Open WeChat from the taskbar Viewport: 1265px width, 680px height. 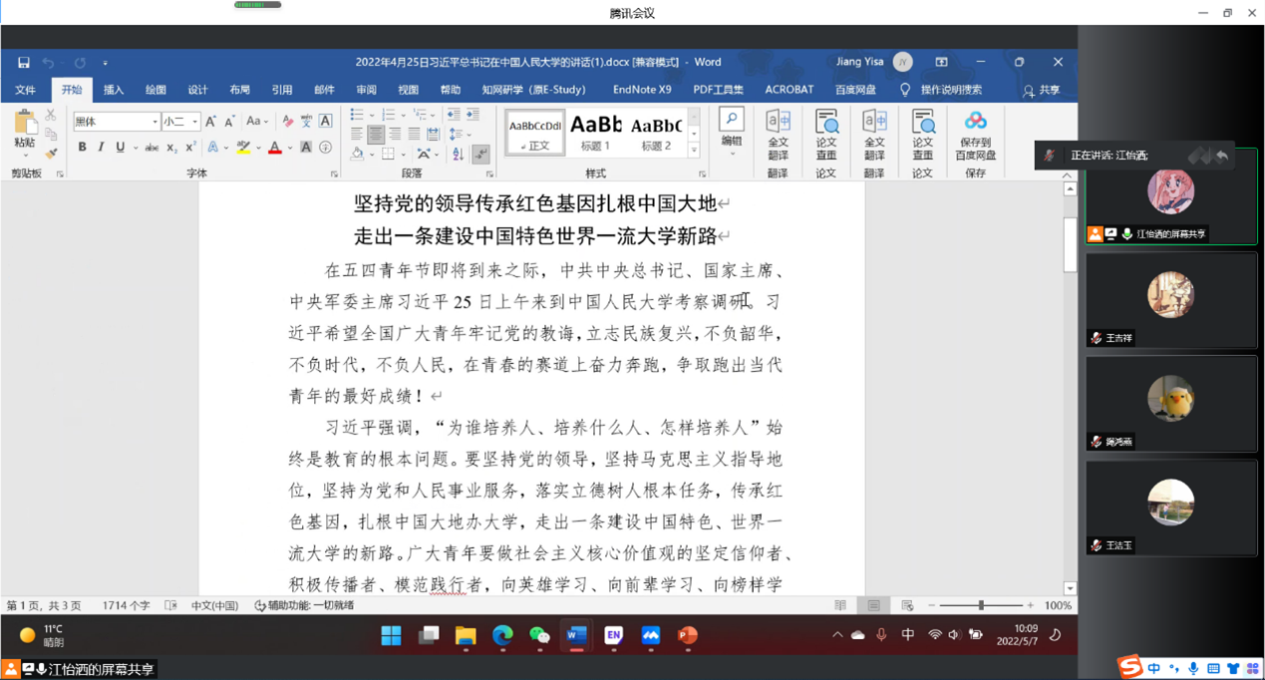[x=539, y=636]
